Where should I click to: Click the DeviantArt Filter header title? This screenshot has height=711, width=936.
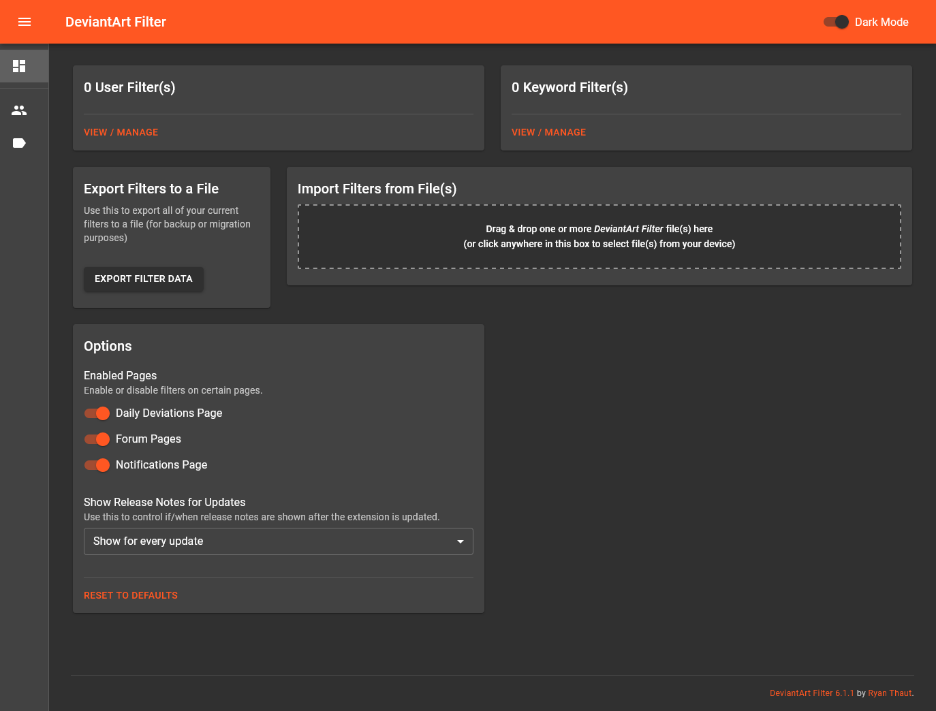pyautogui.click(x=116, y=22)
